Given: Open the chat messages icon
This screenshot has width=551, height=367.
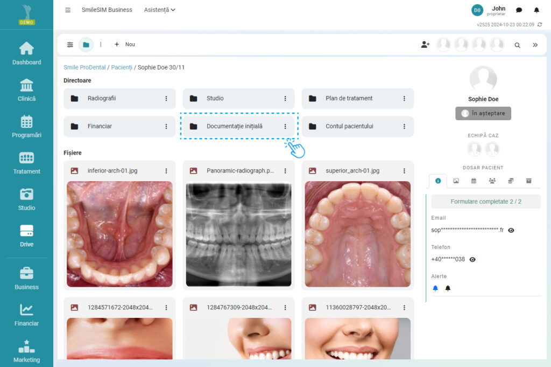Looking at the screenshot, I should pyautogui.click(x=519, y=10).
